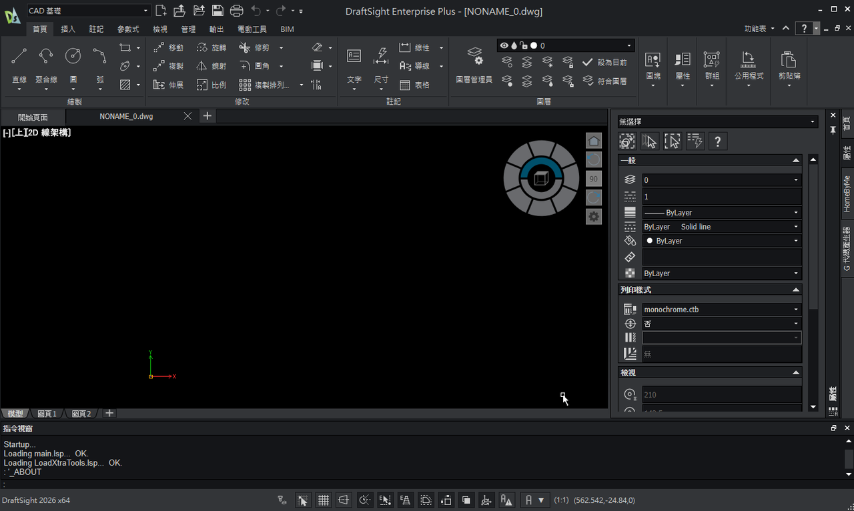
Task: Collapse the 列印樣式 section
Action: (x=796, y=290)
